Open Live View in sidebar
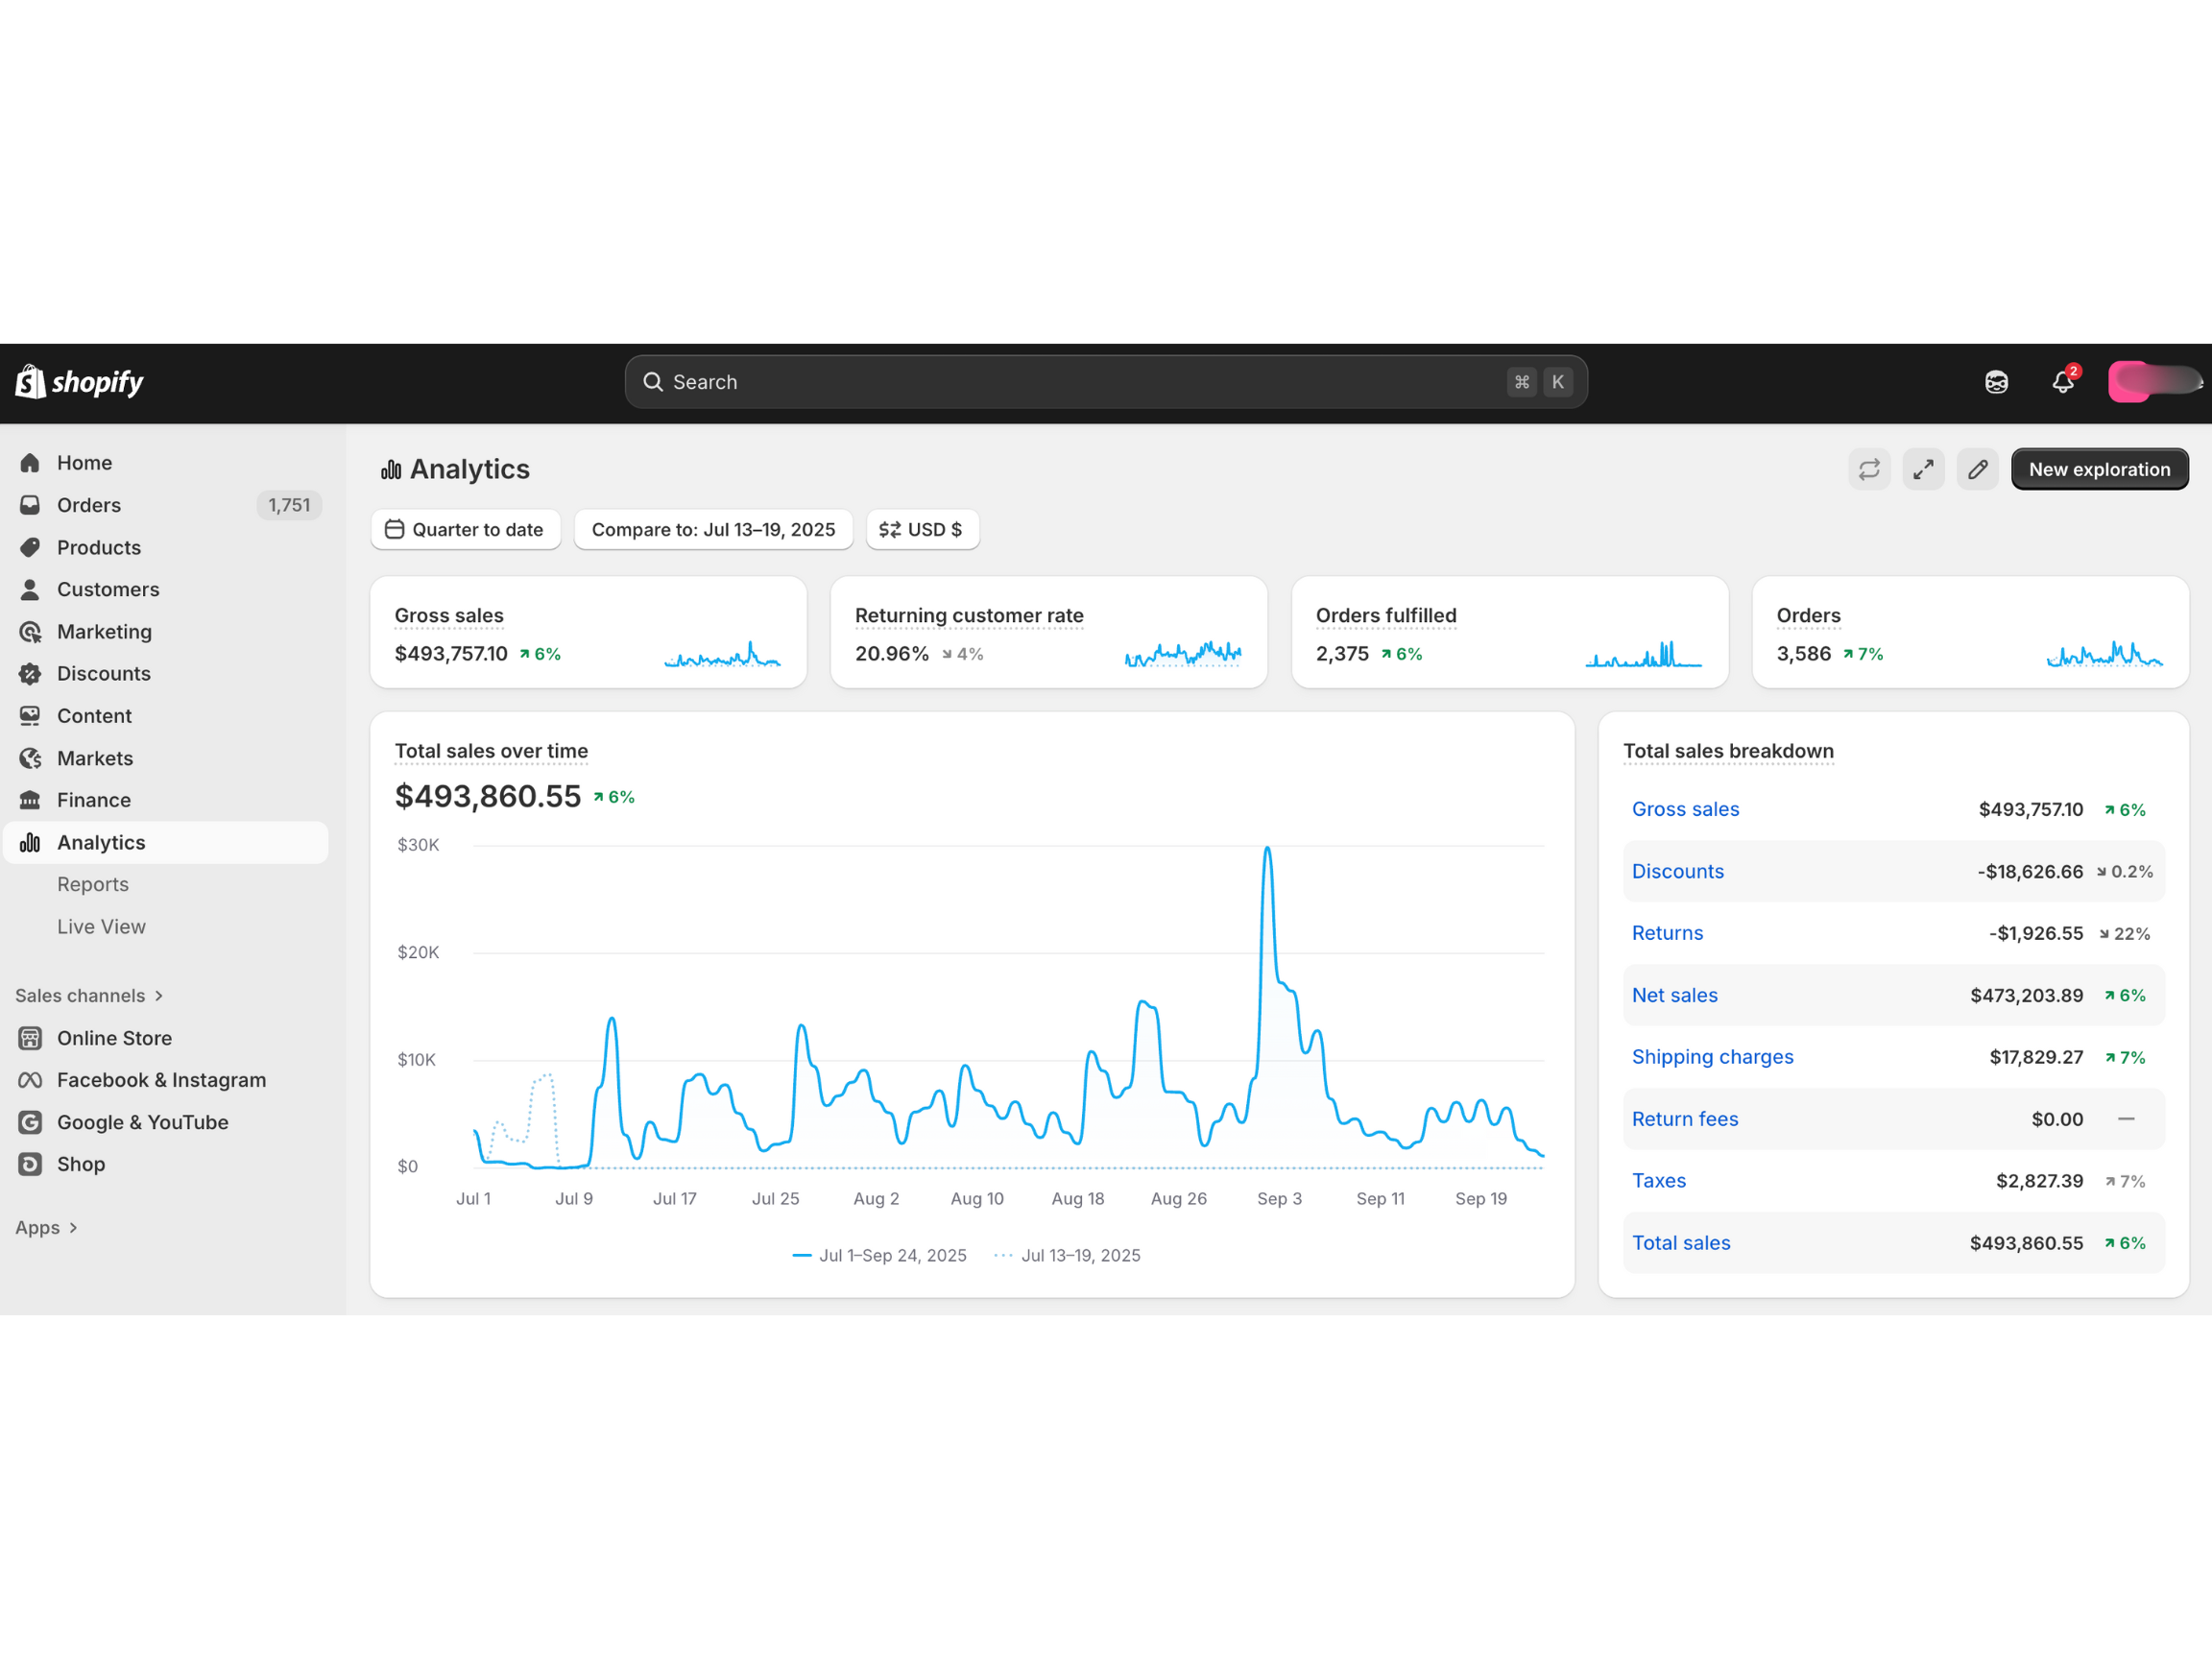 pyautogui.click(x=101, y=926)
